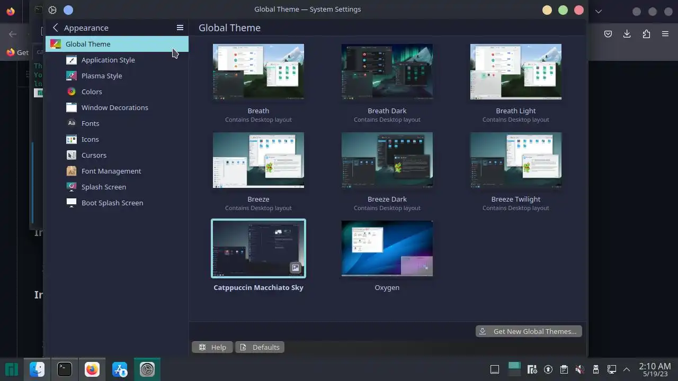Open the network tray icon

(612, 369)
